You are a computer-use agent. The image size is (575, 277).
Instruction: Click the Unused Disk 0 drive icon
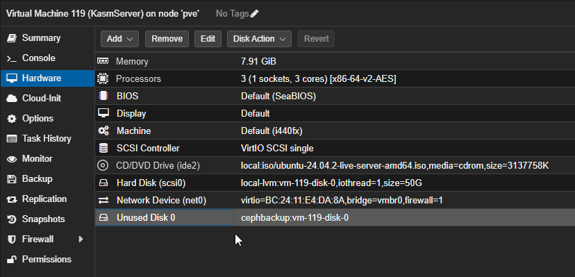pyautogui.click(x=103, y=218)
